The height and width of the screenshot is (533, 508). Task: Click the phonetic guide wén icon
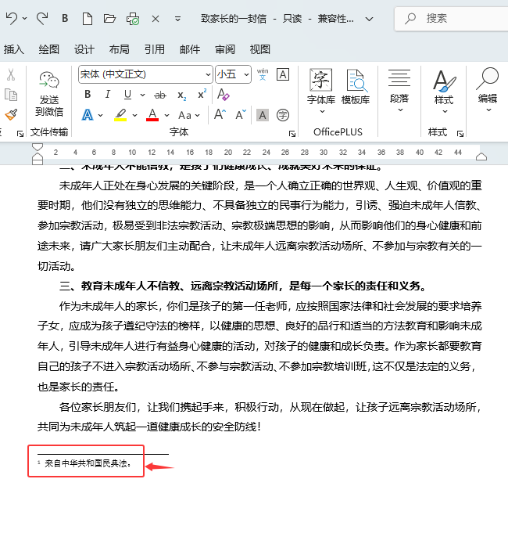tap(263, 74)
